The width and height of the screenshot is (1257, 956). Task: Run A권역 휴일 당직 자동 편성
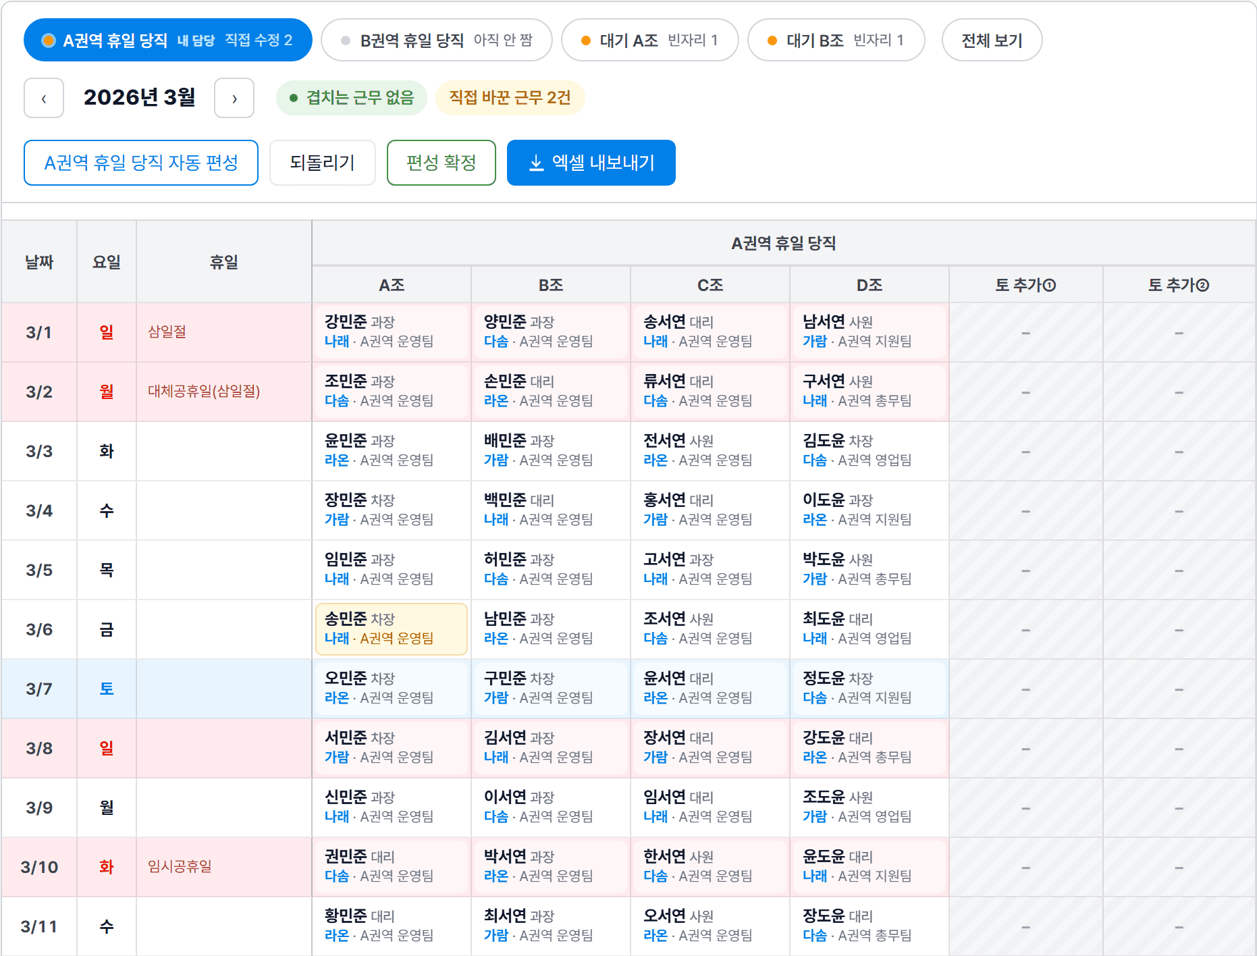click(141, 163)
